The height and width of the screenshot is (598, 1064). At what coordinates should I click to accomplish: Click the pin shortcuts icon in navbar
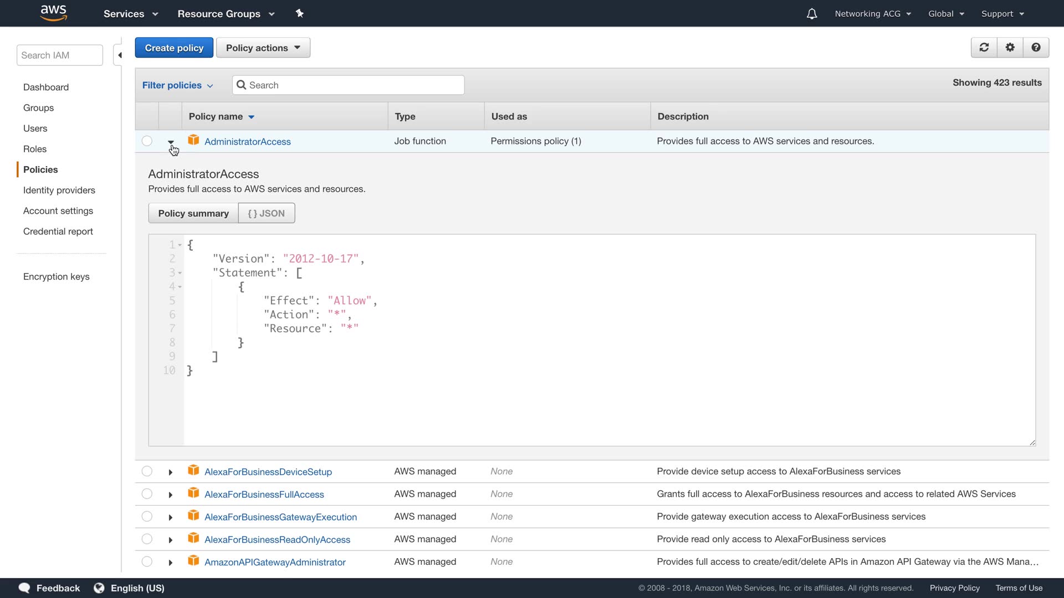coord(299,13)
